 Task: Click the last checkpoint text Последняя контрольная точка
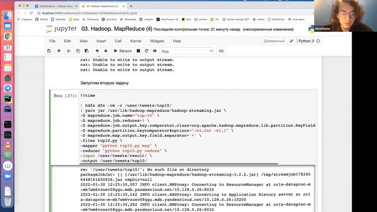[197, 29]
